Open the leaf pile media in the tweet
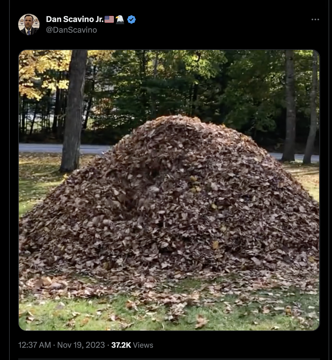Image resolution: width=332 pixels, height=360 pixels. (169, 190)
